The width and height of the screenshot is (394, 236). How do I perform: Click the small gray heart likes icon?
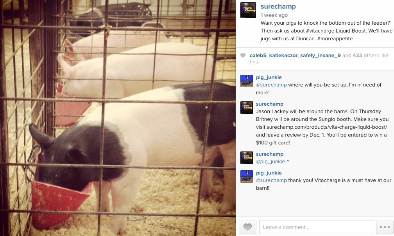[243, 55]
